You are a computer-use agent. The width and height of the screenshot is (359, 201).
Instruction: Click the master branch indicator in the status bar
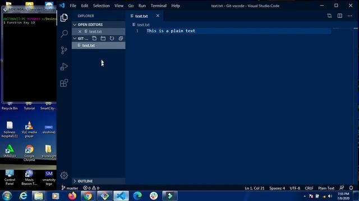[x=70, y=188]
